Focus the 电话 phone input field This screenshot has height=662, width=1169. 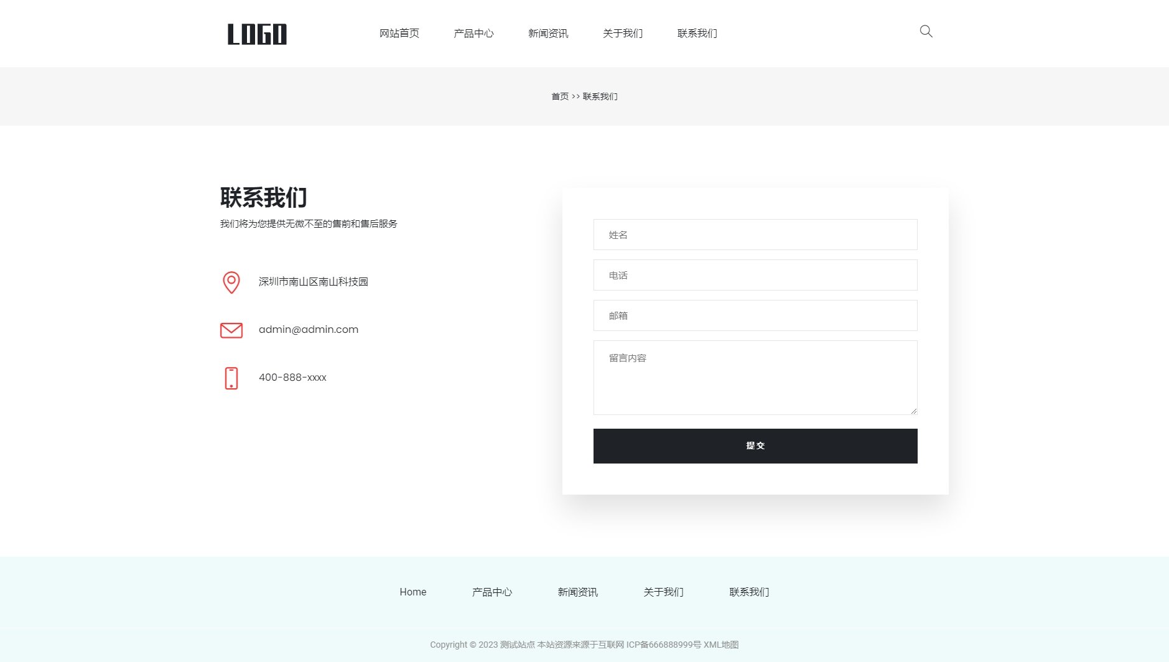755,275
